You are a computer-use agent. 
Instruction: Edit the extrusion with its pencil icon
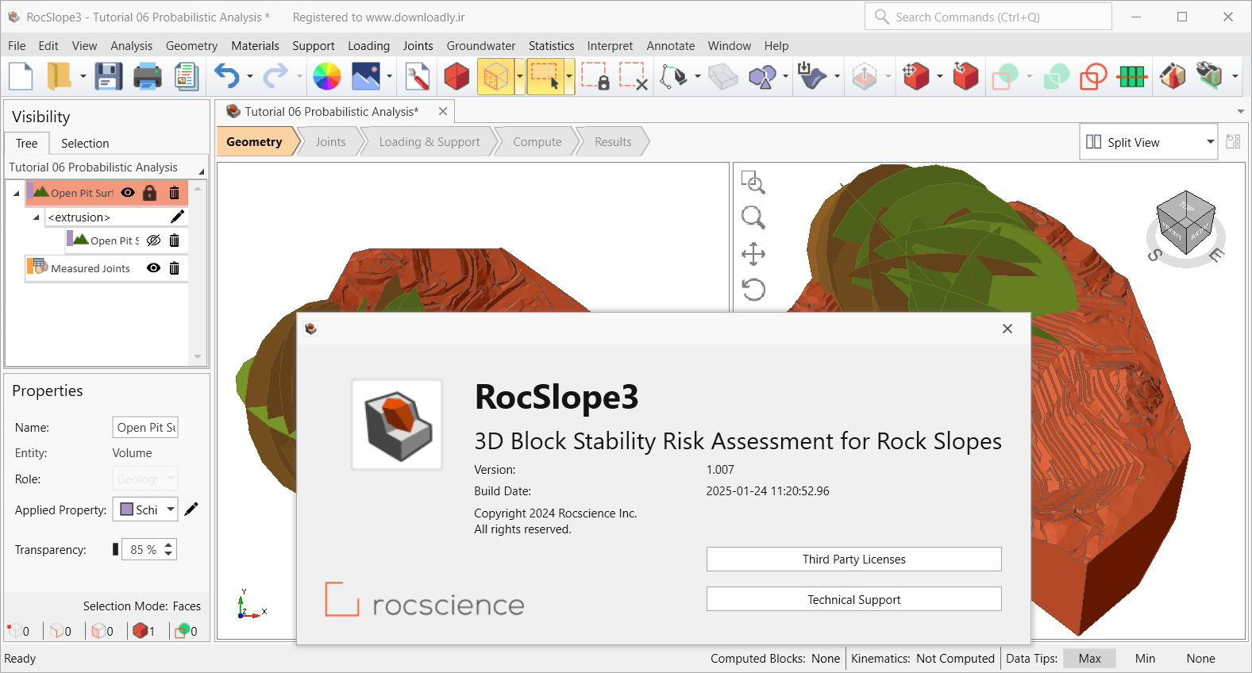point(178,217)
